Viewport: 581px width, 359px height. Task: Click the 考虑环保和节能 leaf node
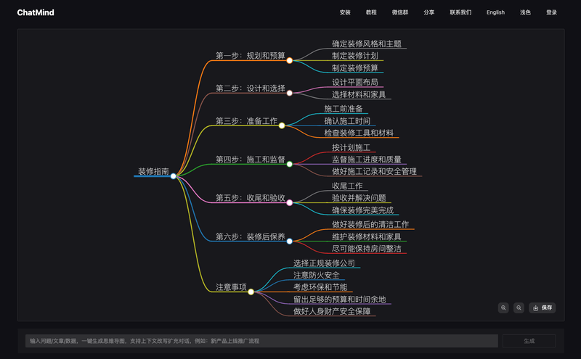click(320, 286)
